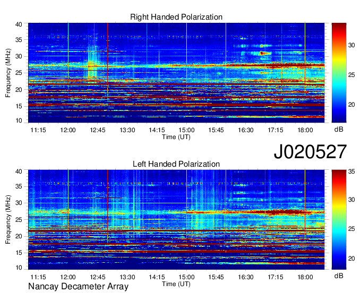Viewport: 361px width, 293px height.
Task: Click inside the right-handed polarization spectrogram
Action: 176,73
